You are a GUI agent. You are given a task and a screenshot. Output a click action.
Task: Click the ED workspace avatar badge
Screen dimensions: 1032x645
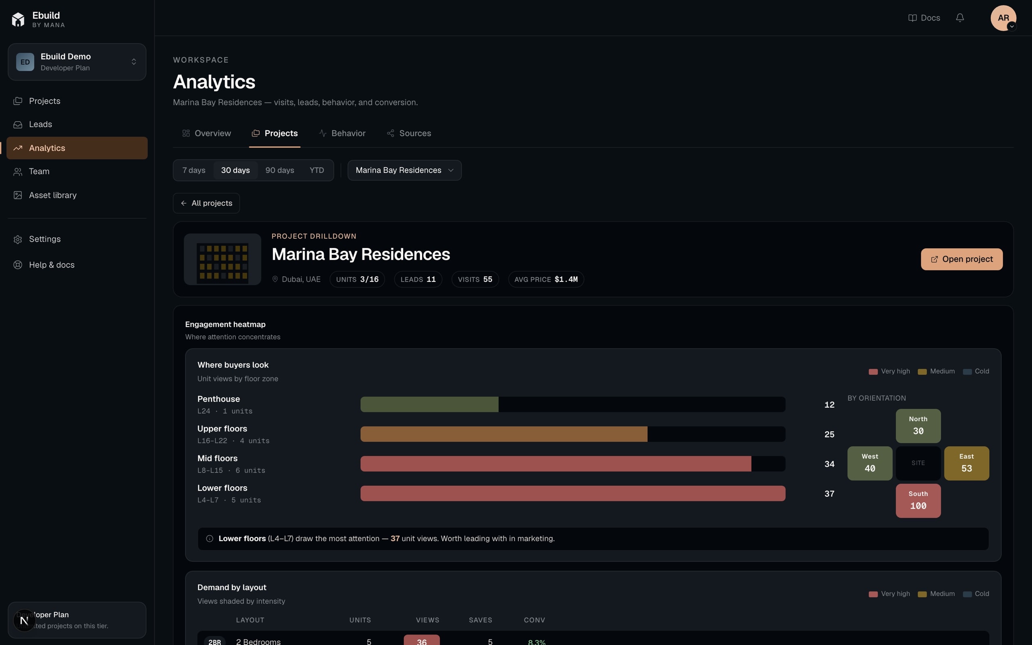coord(25,62)
